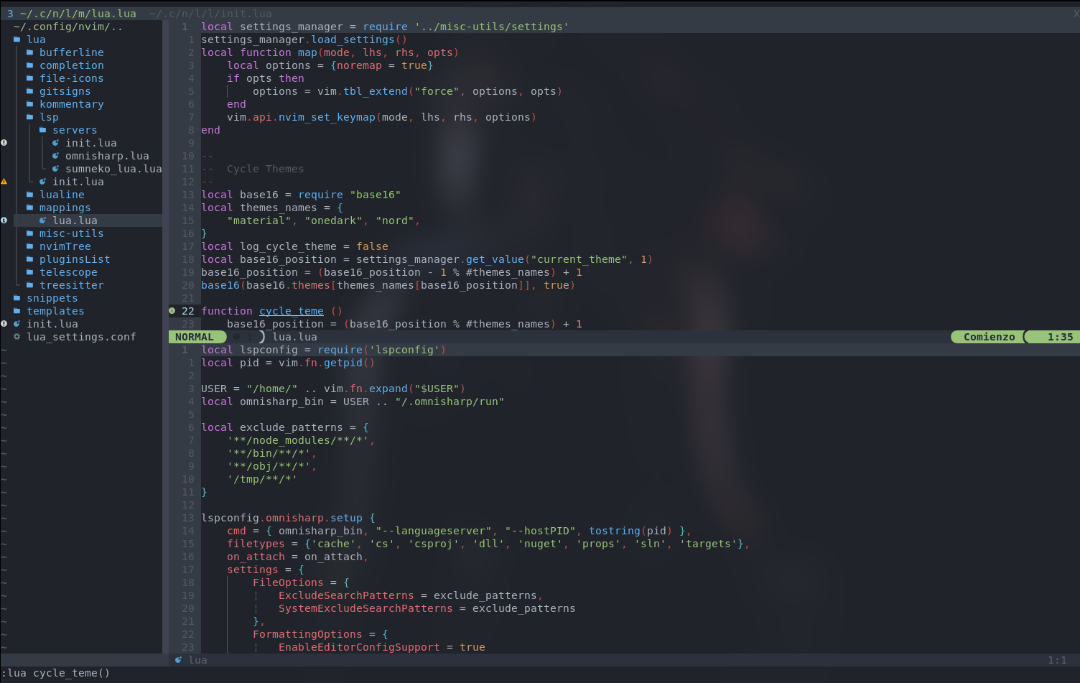Screen dimensions: 1080x683
Task: Click the lua filetype label in bottom statusline
Action: point(197,660)
